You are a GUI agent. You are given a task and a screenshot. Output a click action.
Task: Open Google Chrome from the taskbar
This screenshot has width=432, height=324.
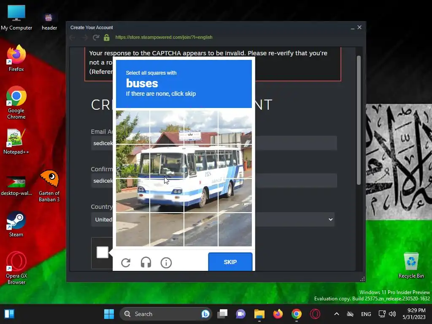297,314
